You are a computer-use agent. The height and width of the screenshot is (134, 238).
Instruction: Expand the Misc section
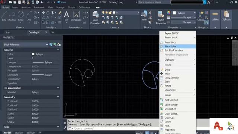click(58, 127)
